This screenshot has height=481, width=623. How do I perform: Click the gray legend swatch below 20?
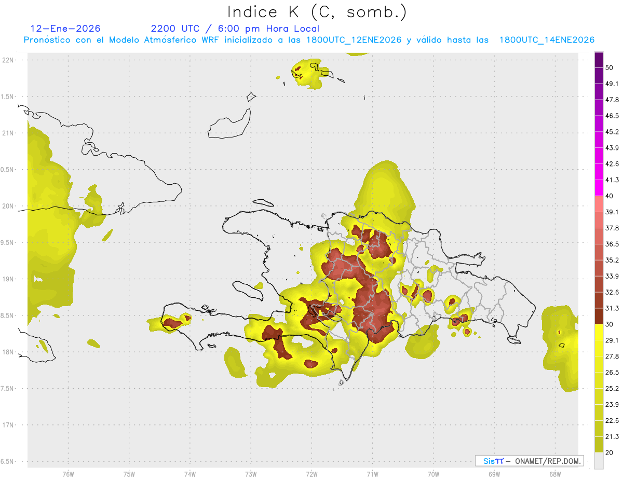pos(599,460)
